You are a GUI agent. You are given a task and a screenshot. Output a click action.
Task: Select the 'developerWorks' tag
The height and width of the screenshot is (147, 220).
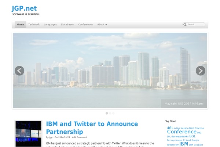tap(180, 136)
